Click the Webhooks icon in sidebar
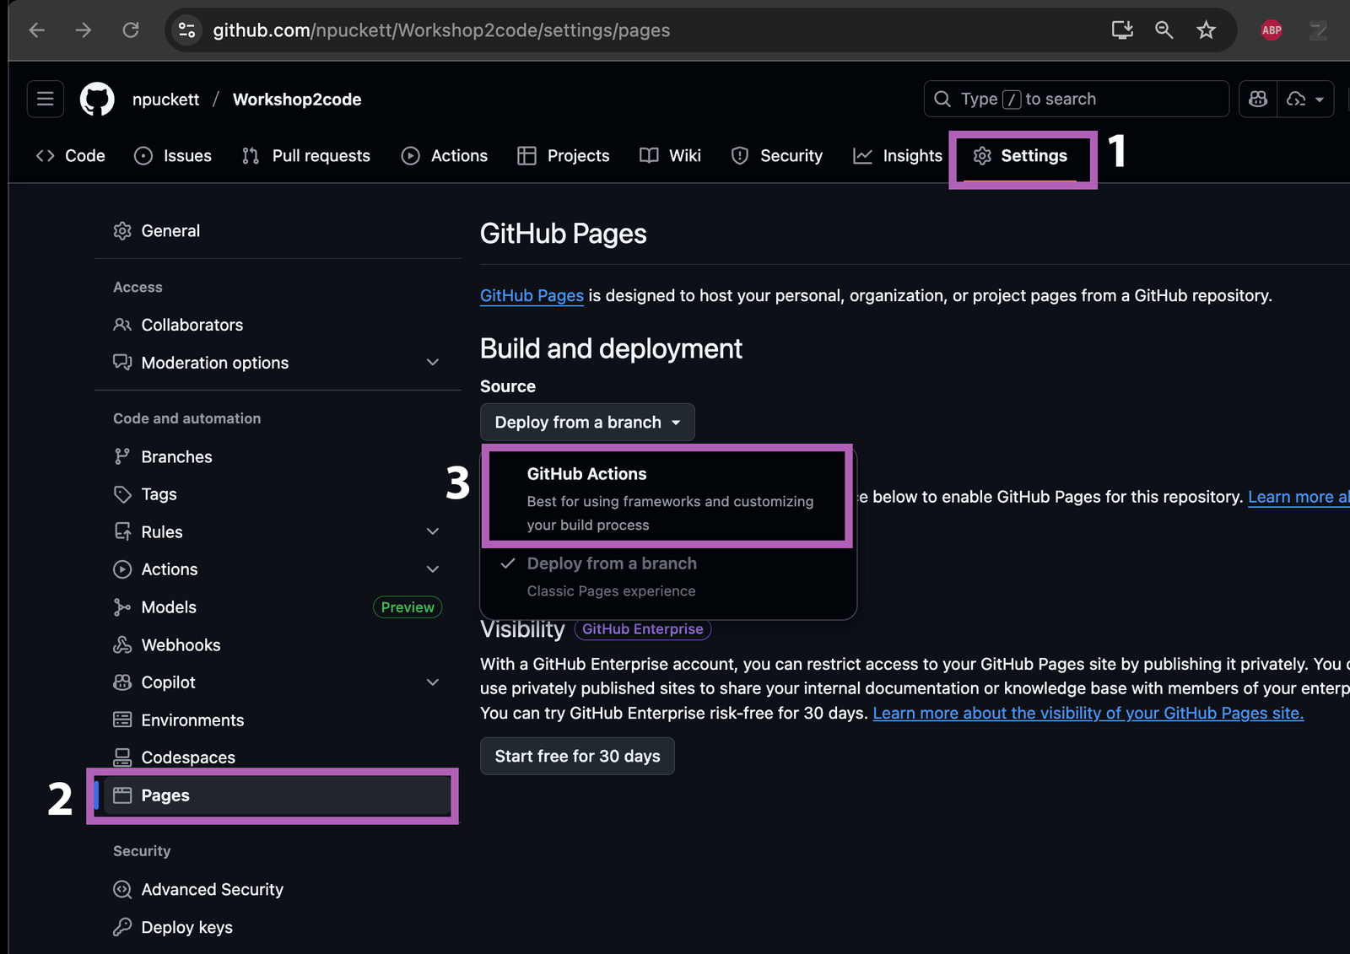The height and width of the screenshot is (954, 1350). pos(122,645)
